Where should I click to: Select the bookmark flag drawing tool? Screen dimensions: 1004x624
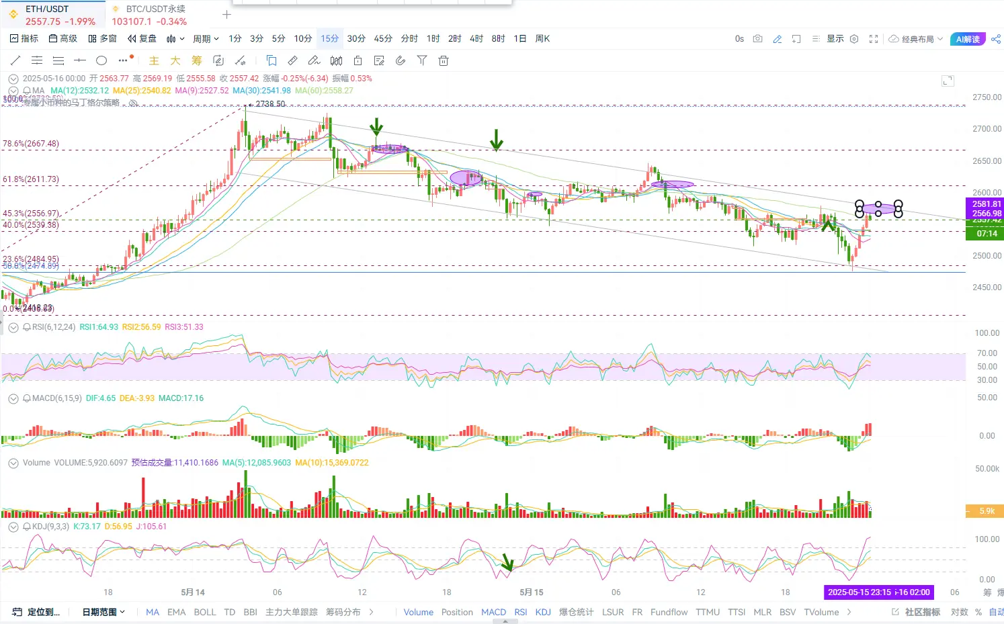coord(271,60)
